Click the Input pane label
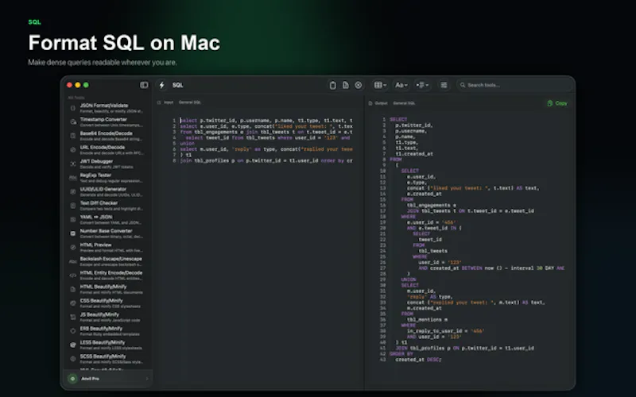Viewport: 636px width, 397px height. pos(169,102)
